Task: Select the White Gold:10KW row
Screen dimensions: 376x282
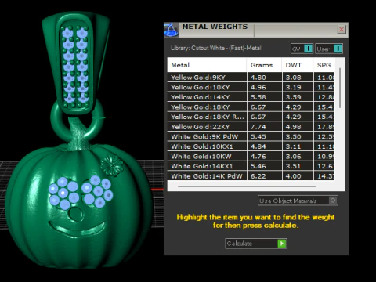Action: click(x=251, y=157)
